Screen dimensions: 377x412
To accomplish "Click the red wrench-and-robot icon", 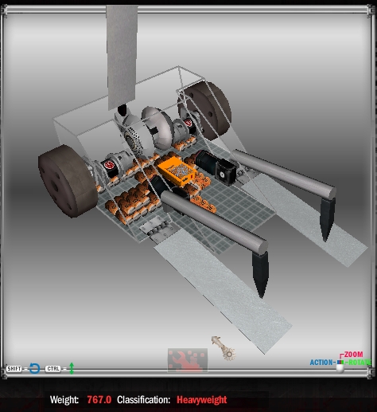I will click(188, 360).
